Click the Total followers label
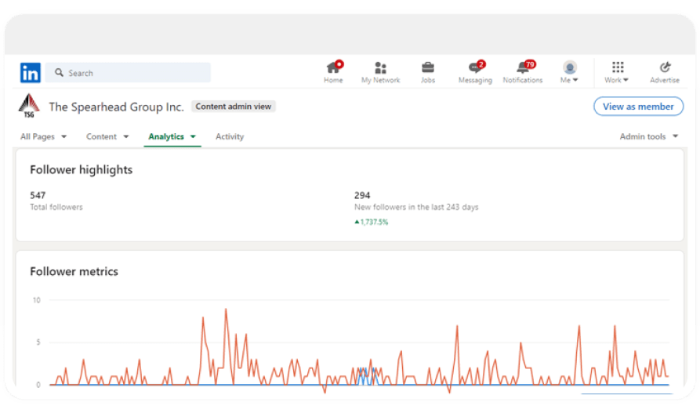The image size is (700, 413). [x=56, y=207]
